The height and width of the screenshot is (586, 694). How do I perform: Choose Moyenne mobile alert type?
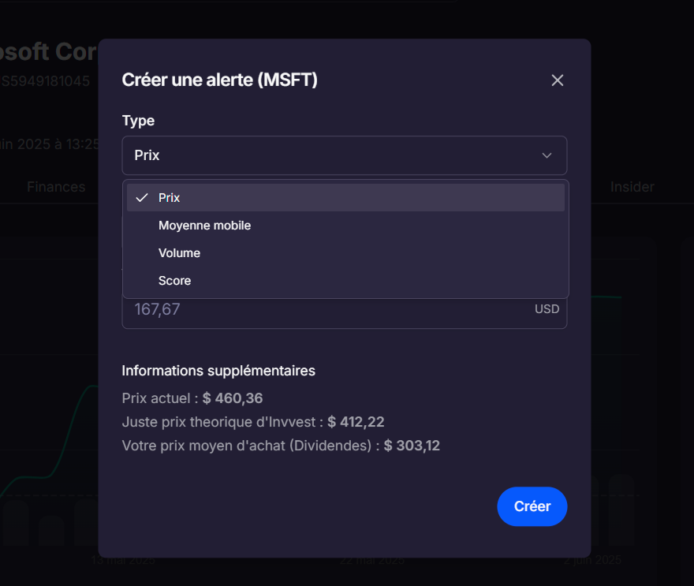[x=204, y=226]
